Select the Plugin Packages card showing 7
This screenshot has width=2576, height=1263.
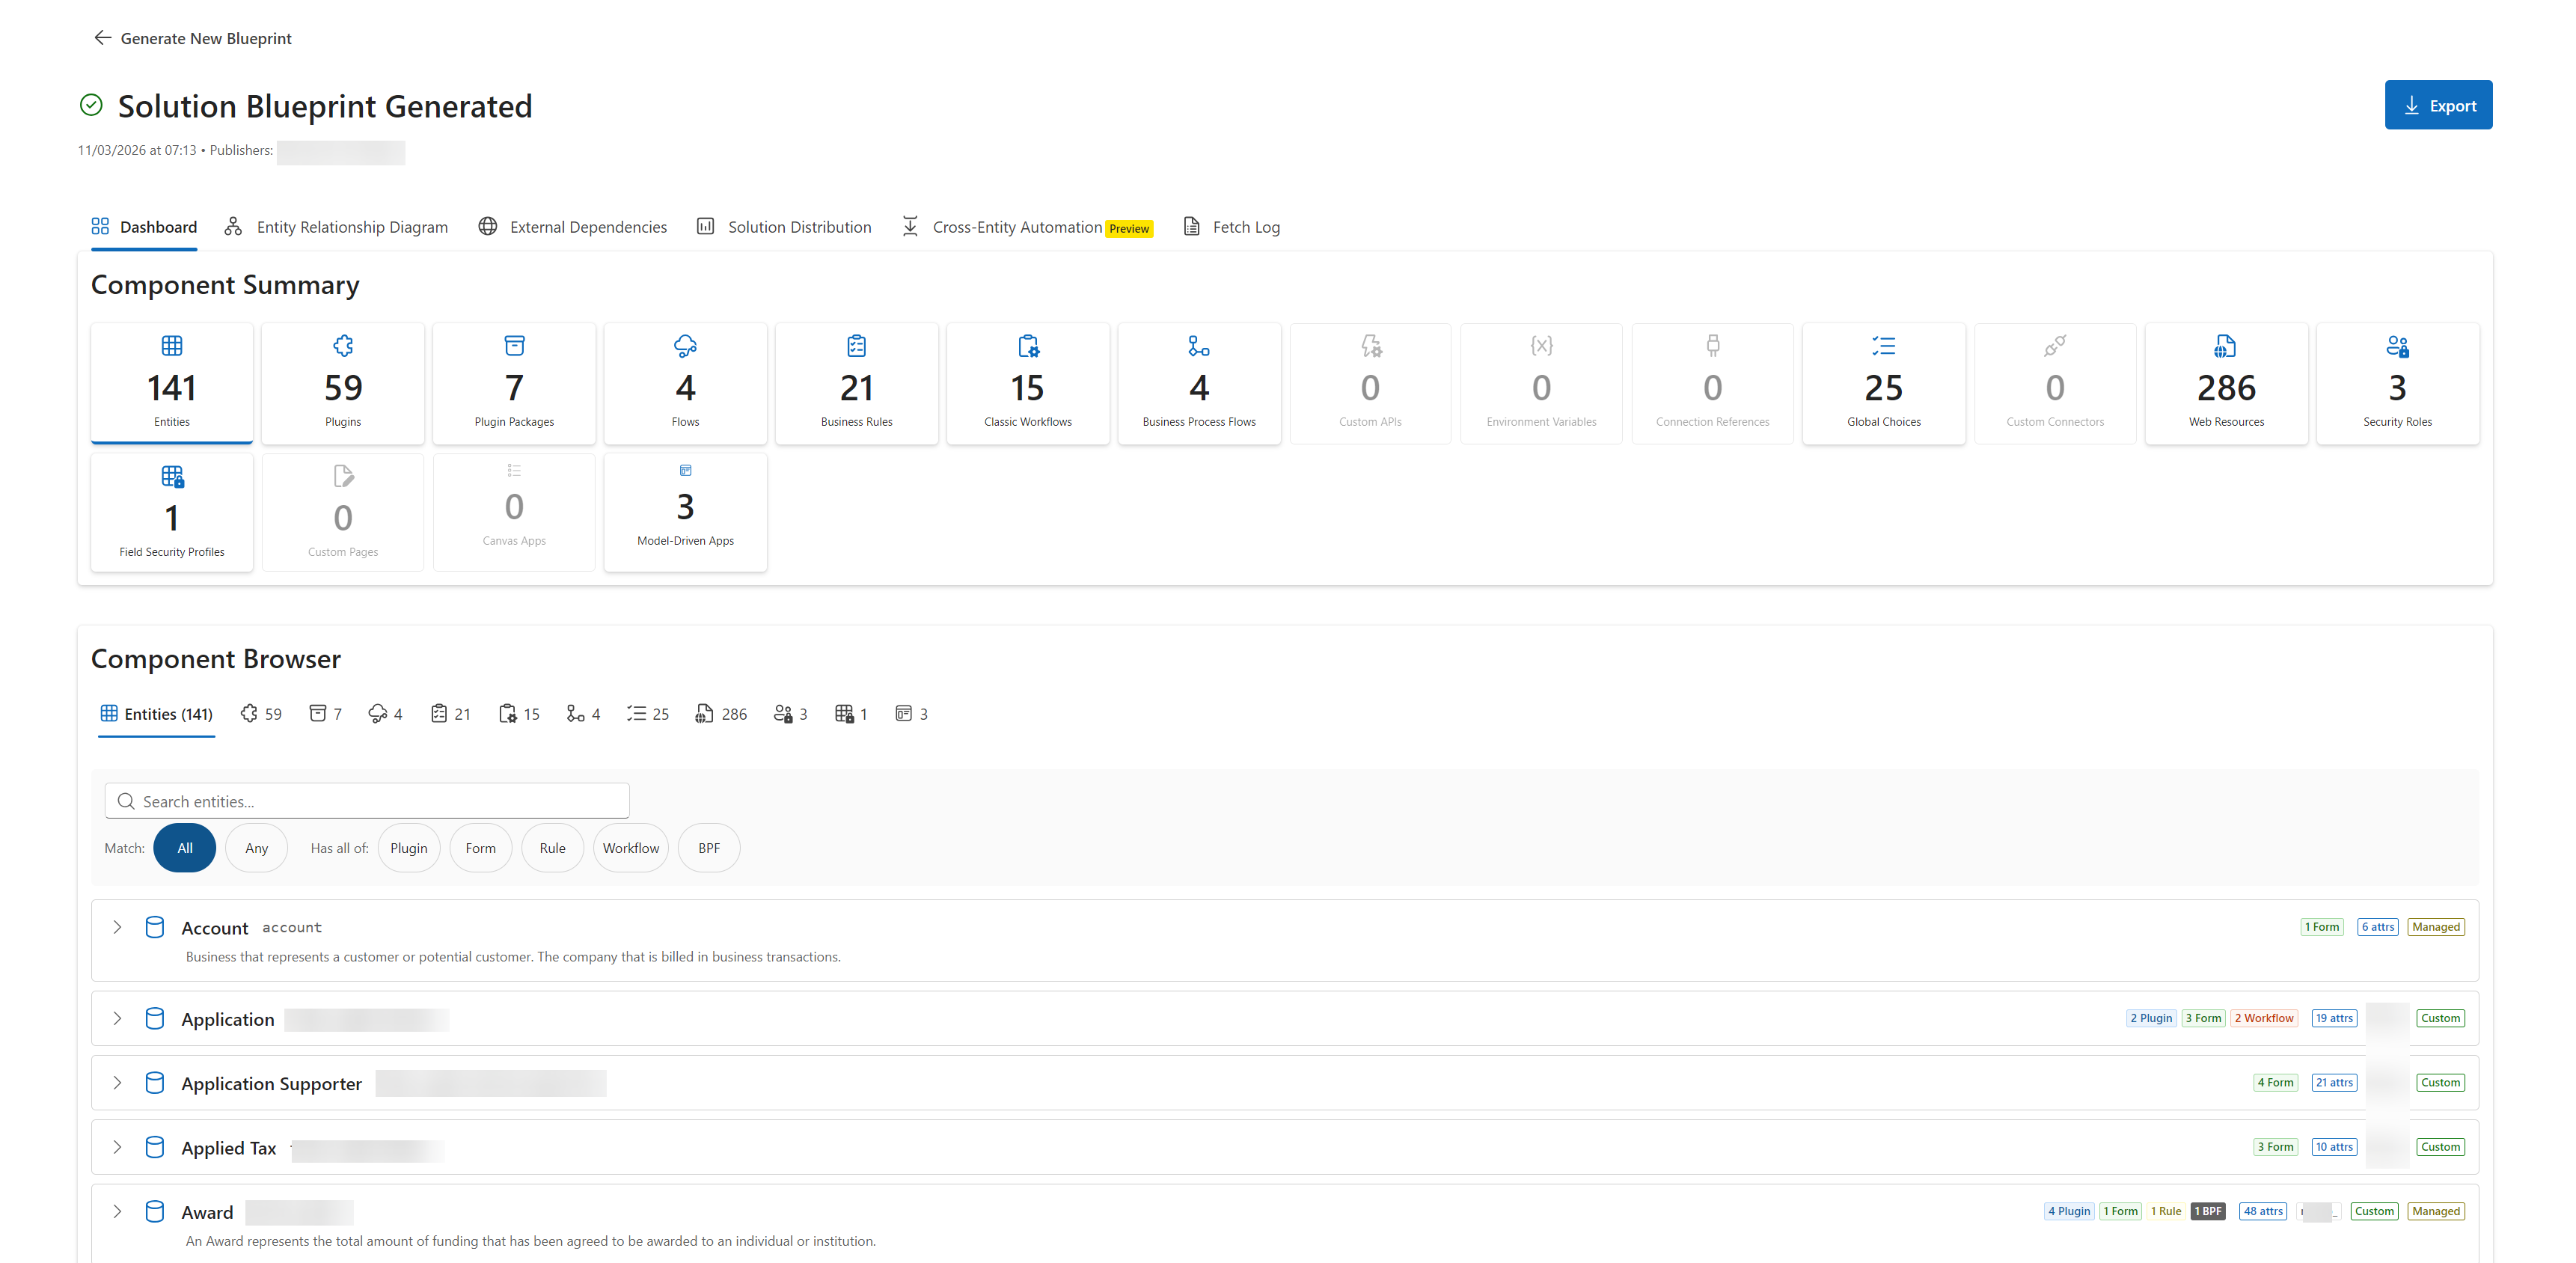(x=514, y=383)
